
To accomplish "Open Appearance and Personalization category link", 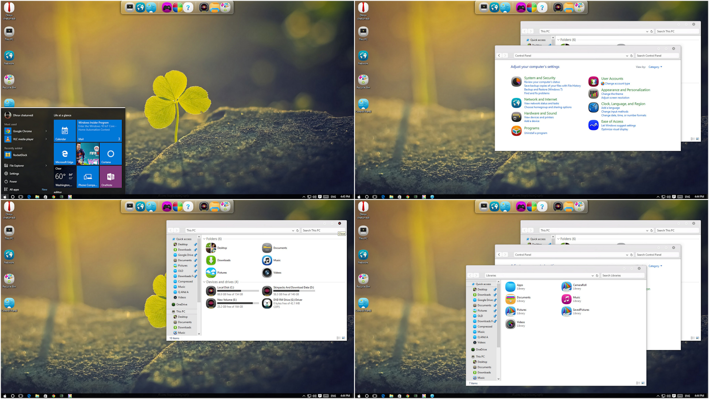I will 626,90.
